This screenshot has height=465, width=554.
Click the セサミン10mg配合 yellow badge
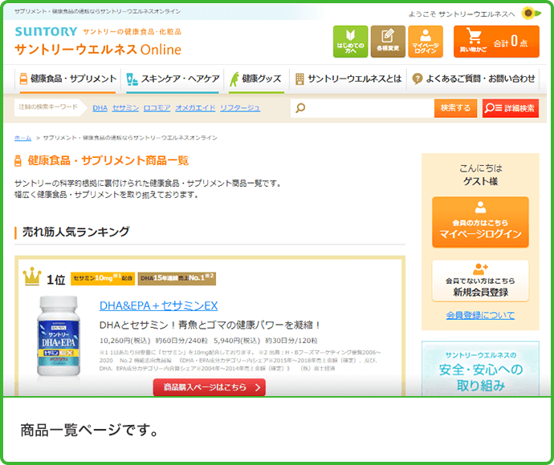pos(103,278)
